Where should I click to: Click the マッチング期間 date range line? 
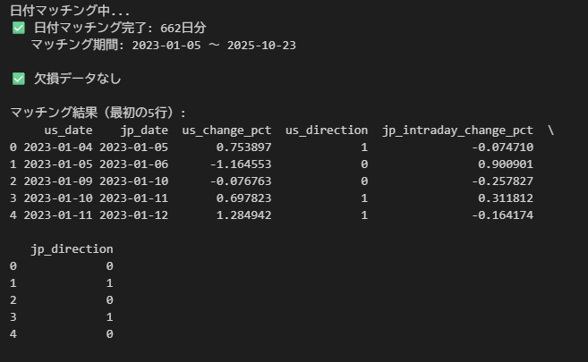(x=163, y=45)
